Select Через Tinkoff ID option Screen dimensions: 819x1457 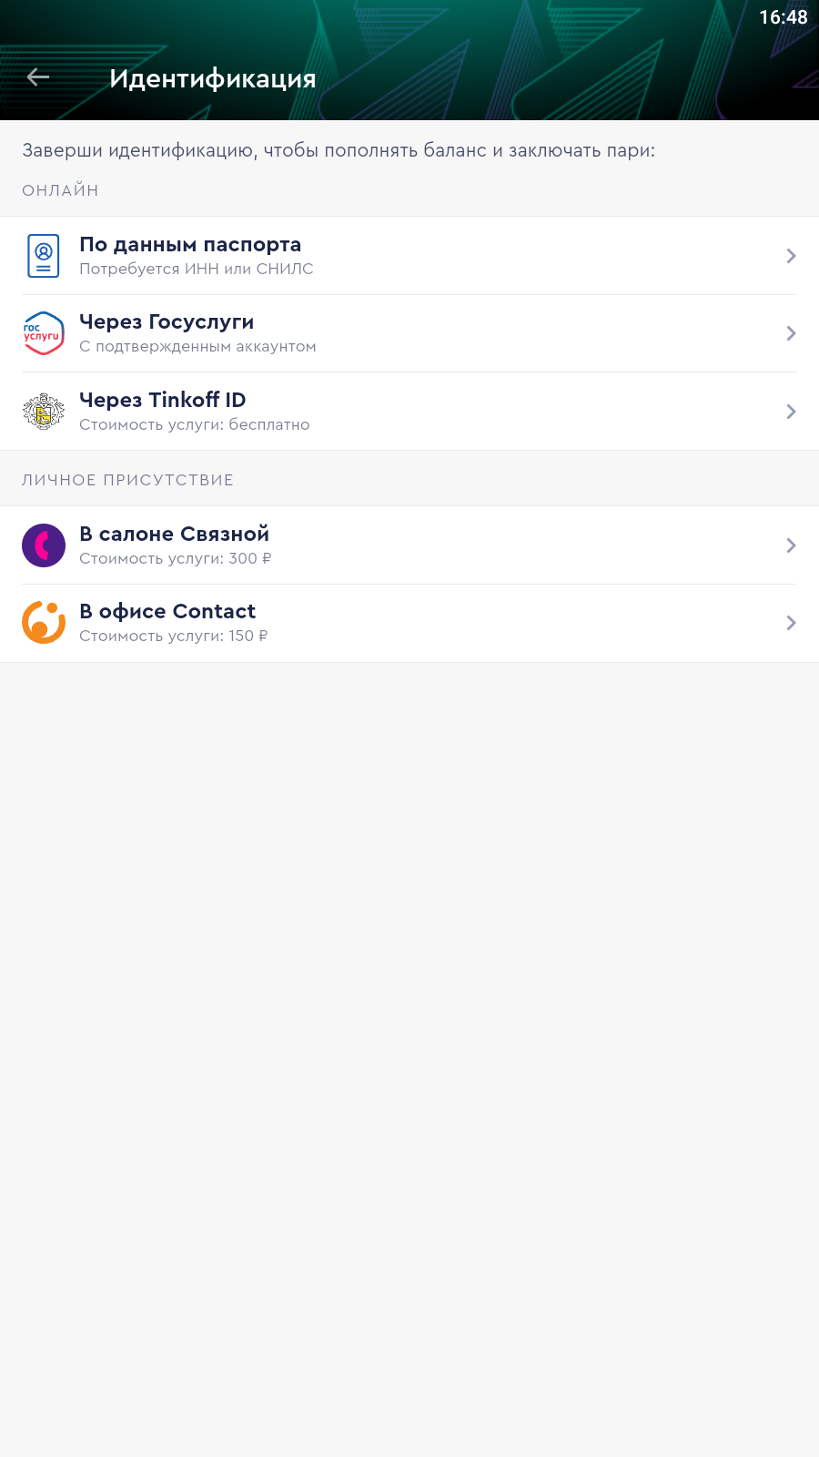(163, 400)
